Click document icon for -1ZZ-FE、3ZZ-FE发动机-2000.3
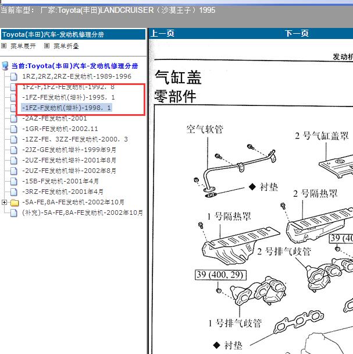Screen dimensions: 353x354 click(14, 140)
